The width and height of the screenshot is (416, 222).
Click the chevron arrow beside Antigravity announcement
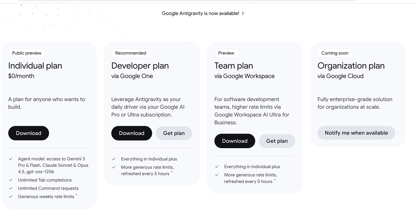243,13
